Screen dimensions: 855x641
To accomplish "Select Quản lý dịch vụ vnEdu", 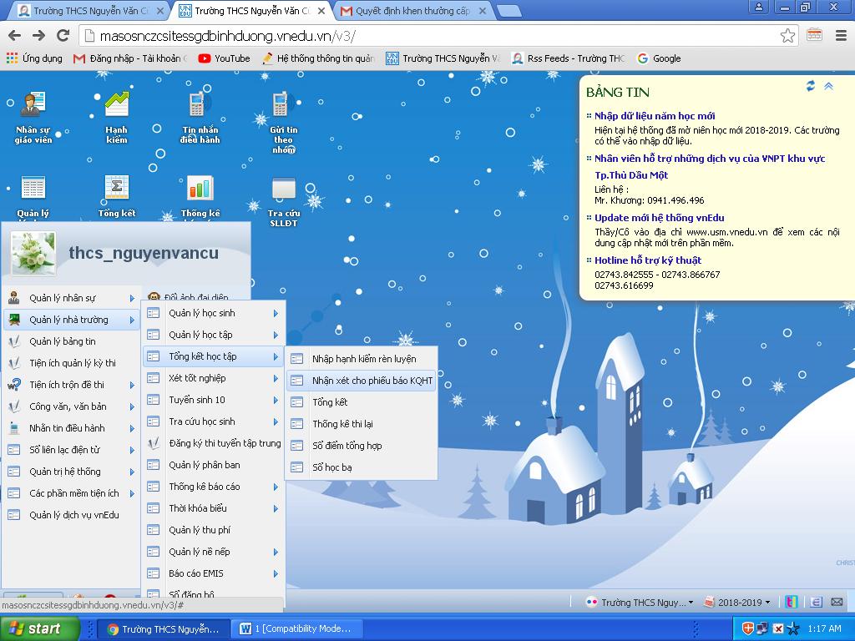I will coord(71,515).
